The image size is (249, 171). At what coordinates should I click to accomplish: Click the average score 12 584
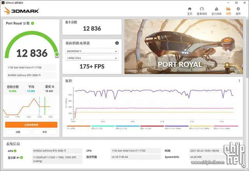(x=31, y=91)
